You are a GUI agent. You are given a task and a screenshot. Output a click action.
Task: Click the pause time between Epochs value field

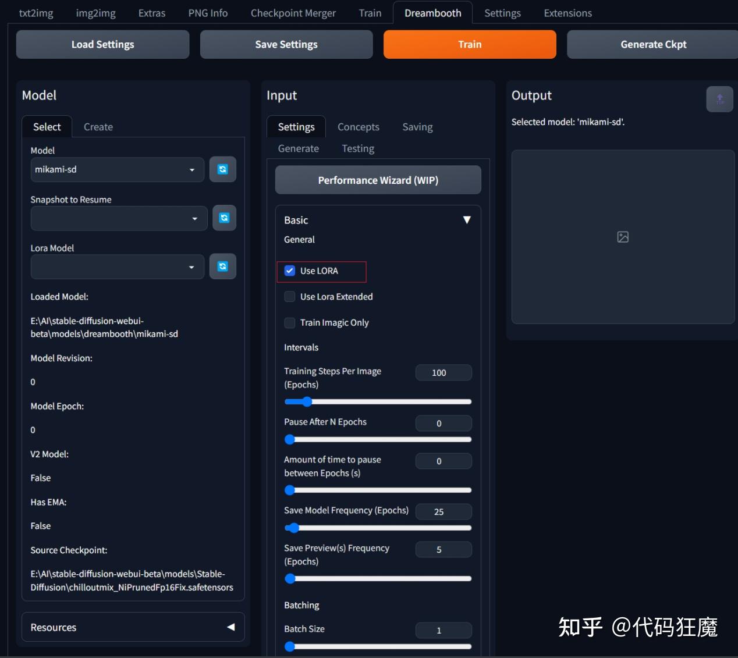[x=443, y=461]
